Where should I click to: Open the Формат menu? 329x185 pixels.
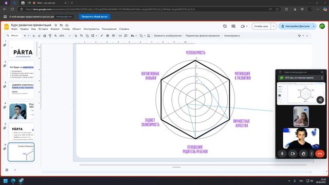click(x=55, y=29)
